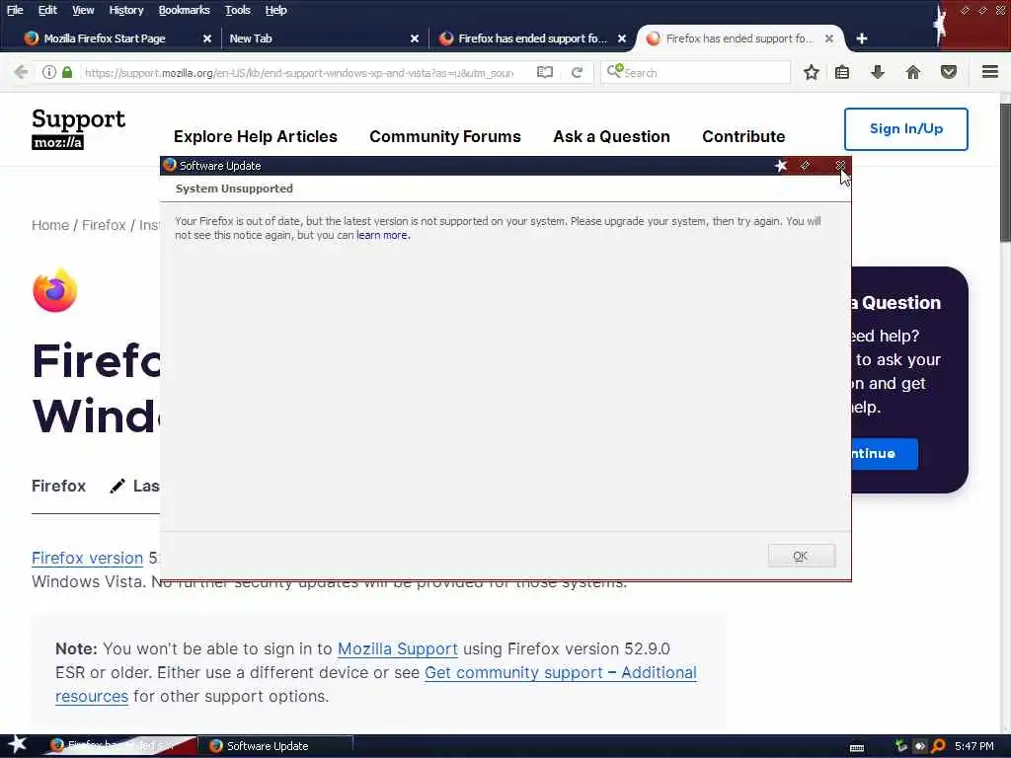The height and width of the screenshot is (758, 1011).
Task: Click the Sign In/Up button
Action: 905,129
